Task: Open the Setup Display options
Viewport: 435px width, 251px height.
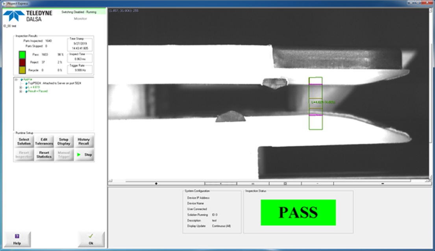Action: coord(64,141)
